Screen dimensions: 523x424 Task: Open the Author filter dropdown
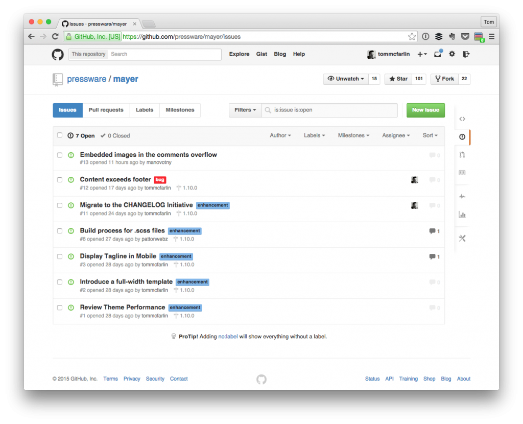280,135
